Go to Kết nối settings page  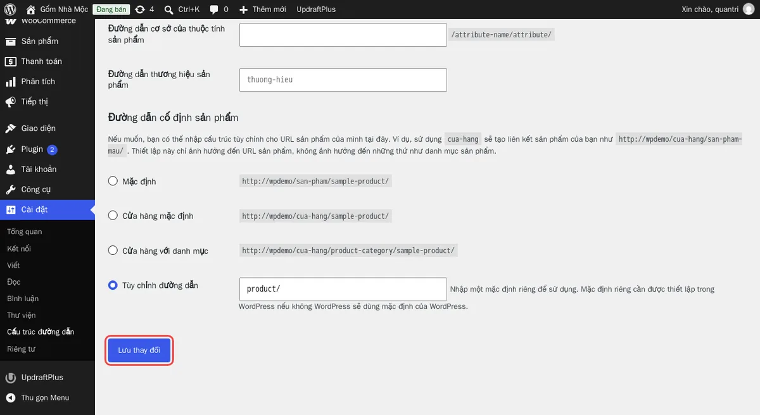pyautogui.click(x=19, y=249)
